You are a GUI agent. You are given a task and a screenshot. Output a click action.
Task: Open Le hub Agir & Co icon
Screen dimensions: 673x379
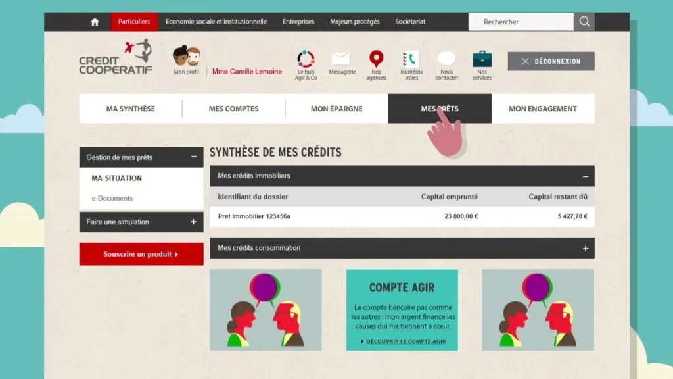[306, 59]
